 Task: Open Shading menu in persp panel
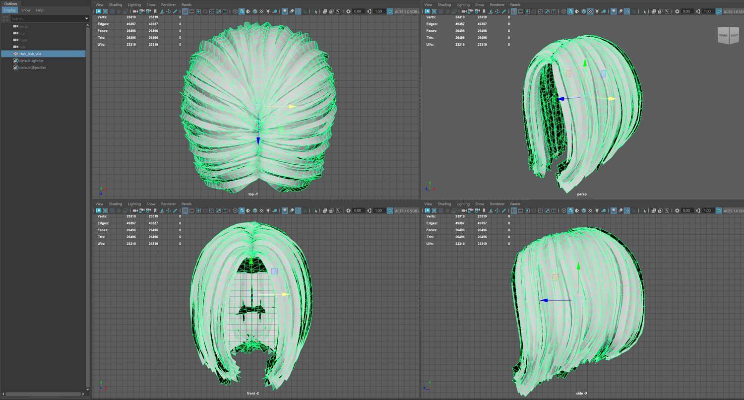[x=444, y=4]
